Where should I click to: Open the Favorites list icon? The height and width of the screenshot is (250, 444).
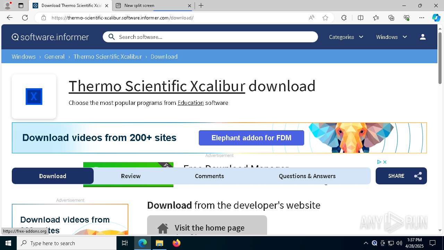(376, 18)
